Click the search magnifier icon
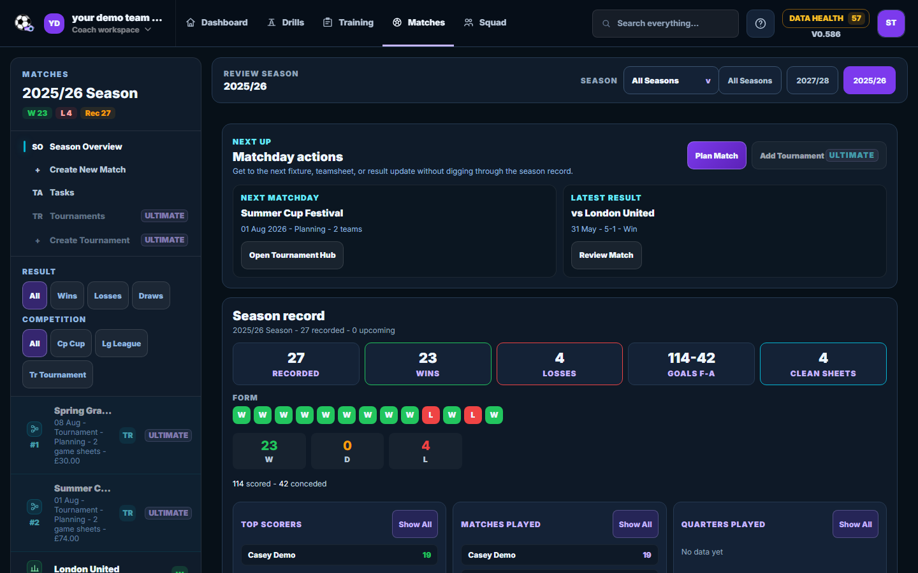The image size is (918, 573). [606, 24]
